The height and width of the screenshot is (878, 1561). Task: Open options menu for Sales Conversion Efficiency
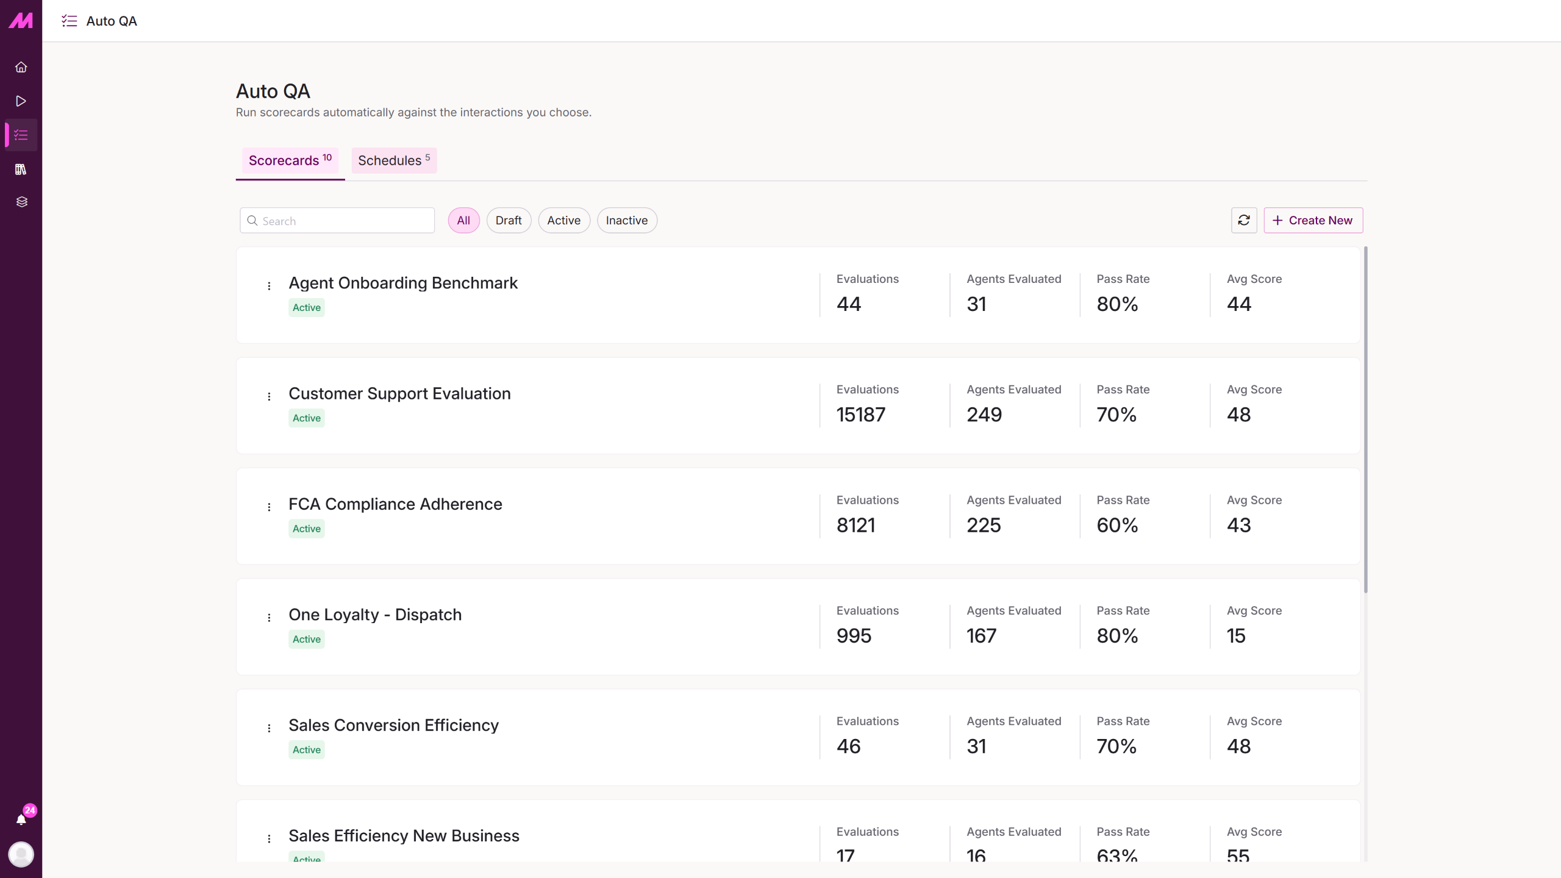coord(269,728)
